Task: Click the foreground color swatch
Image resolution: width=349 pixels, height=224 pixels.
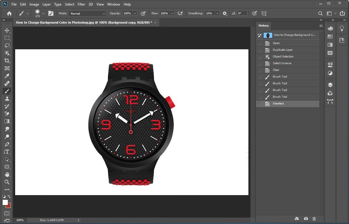Action: [x=5, y=202]
